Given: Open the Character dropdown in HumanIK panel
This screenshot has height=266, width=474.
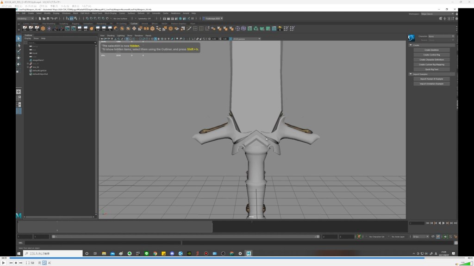Looking at the screenshot, I should pyautogui.click(x=442, y=36).
